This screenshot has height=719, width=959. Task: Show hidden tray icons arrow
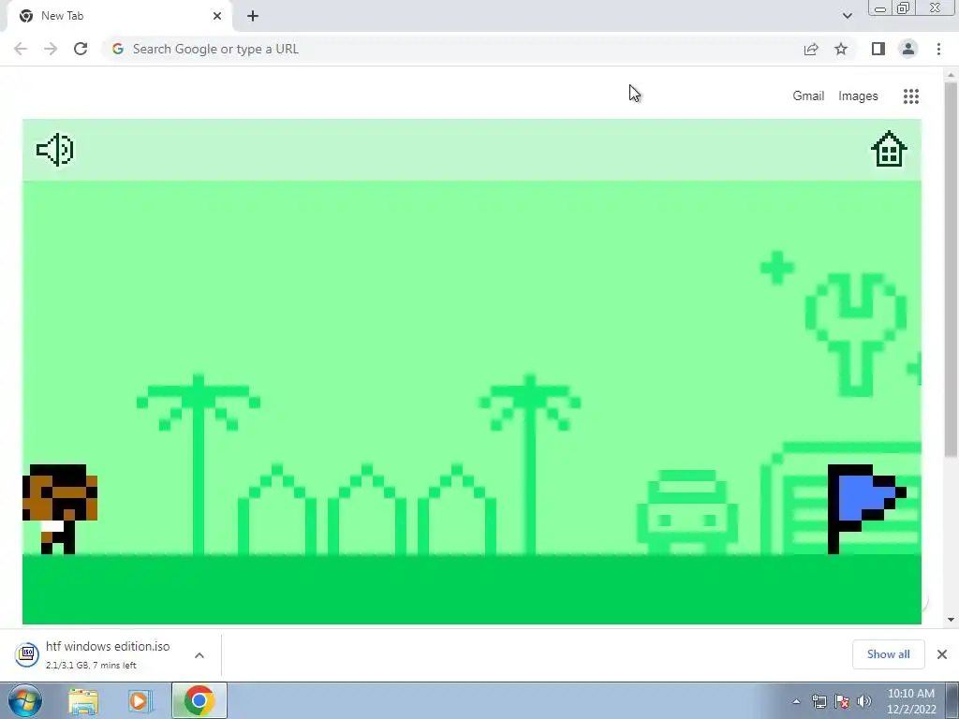pos(796,701)
